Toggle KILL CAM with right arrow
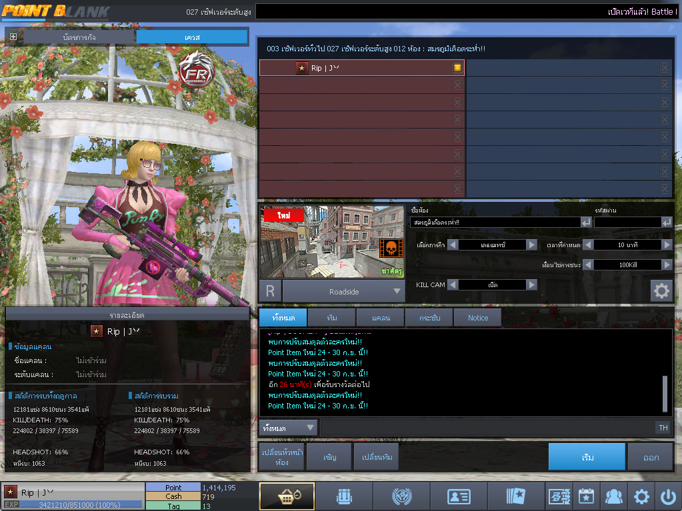This screenshot has height=511, width=682. coord(531,284)
